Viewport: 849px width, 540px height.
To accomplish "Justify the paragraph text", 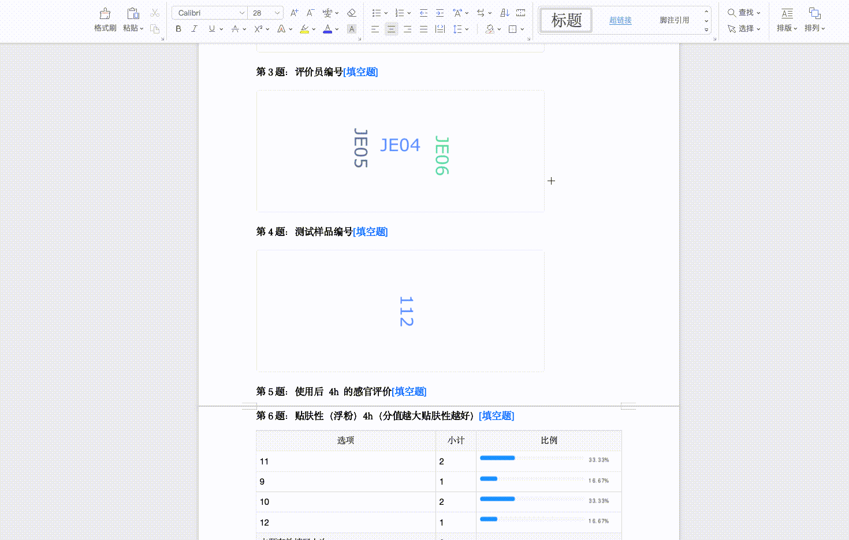I will 424,29.
